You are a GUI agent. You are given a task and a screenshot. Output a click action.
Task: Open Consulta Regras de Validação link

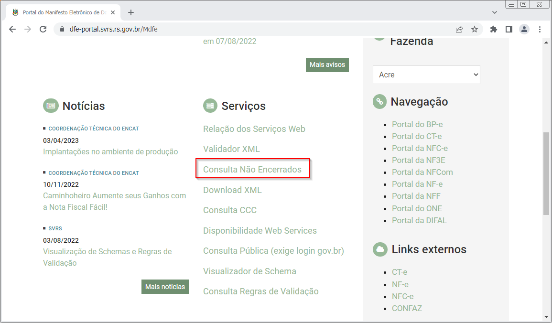[261, 291]
